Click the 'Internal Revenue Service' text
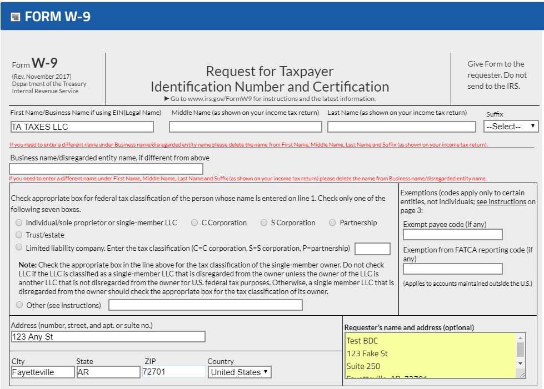Viewport: 544px width, 389px height. click(45, 91)
